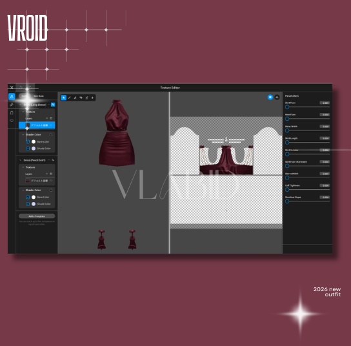Click the Add a Template button
351x346 pixels.
[37, 216]
